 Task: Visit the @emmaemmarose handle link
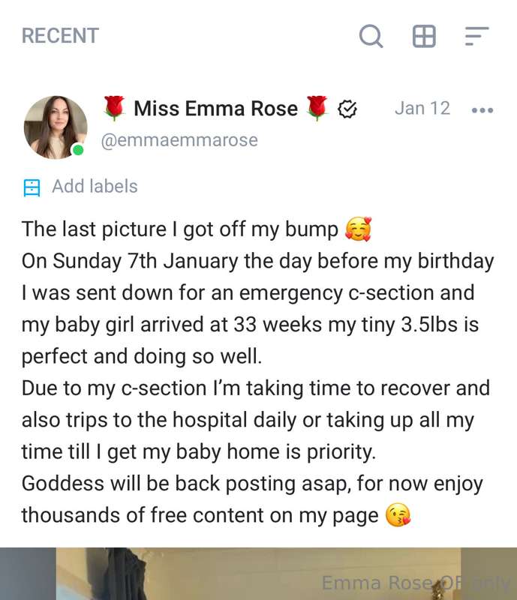pos(179,140)
